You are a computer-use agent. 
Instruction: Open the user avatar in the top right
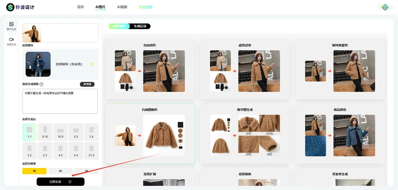385,7
